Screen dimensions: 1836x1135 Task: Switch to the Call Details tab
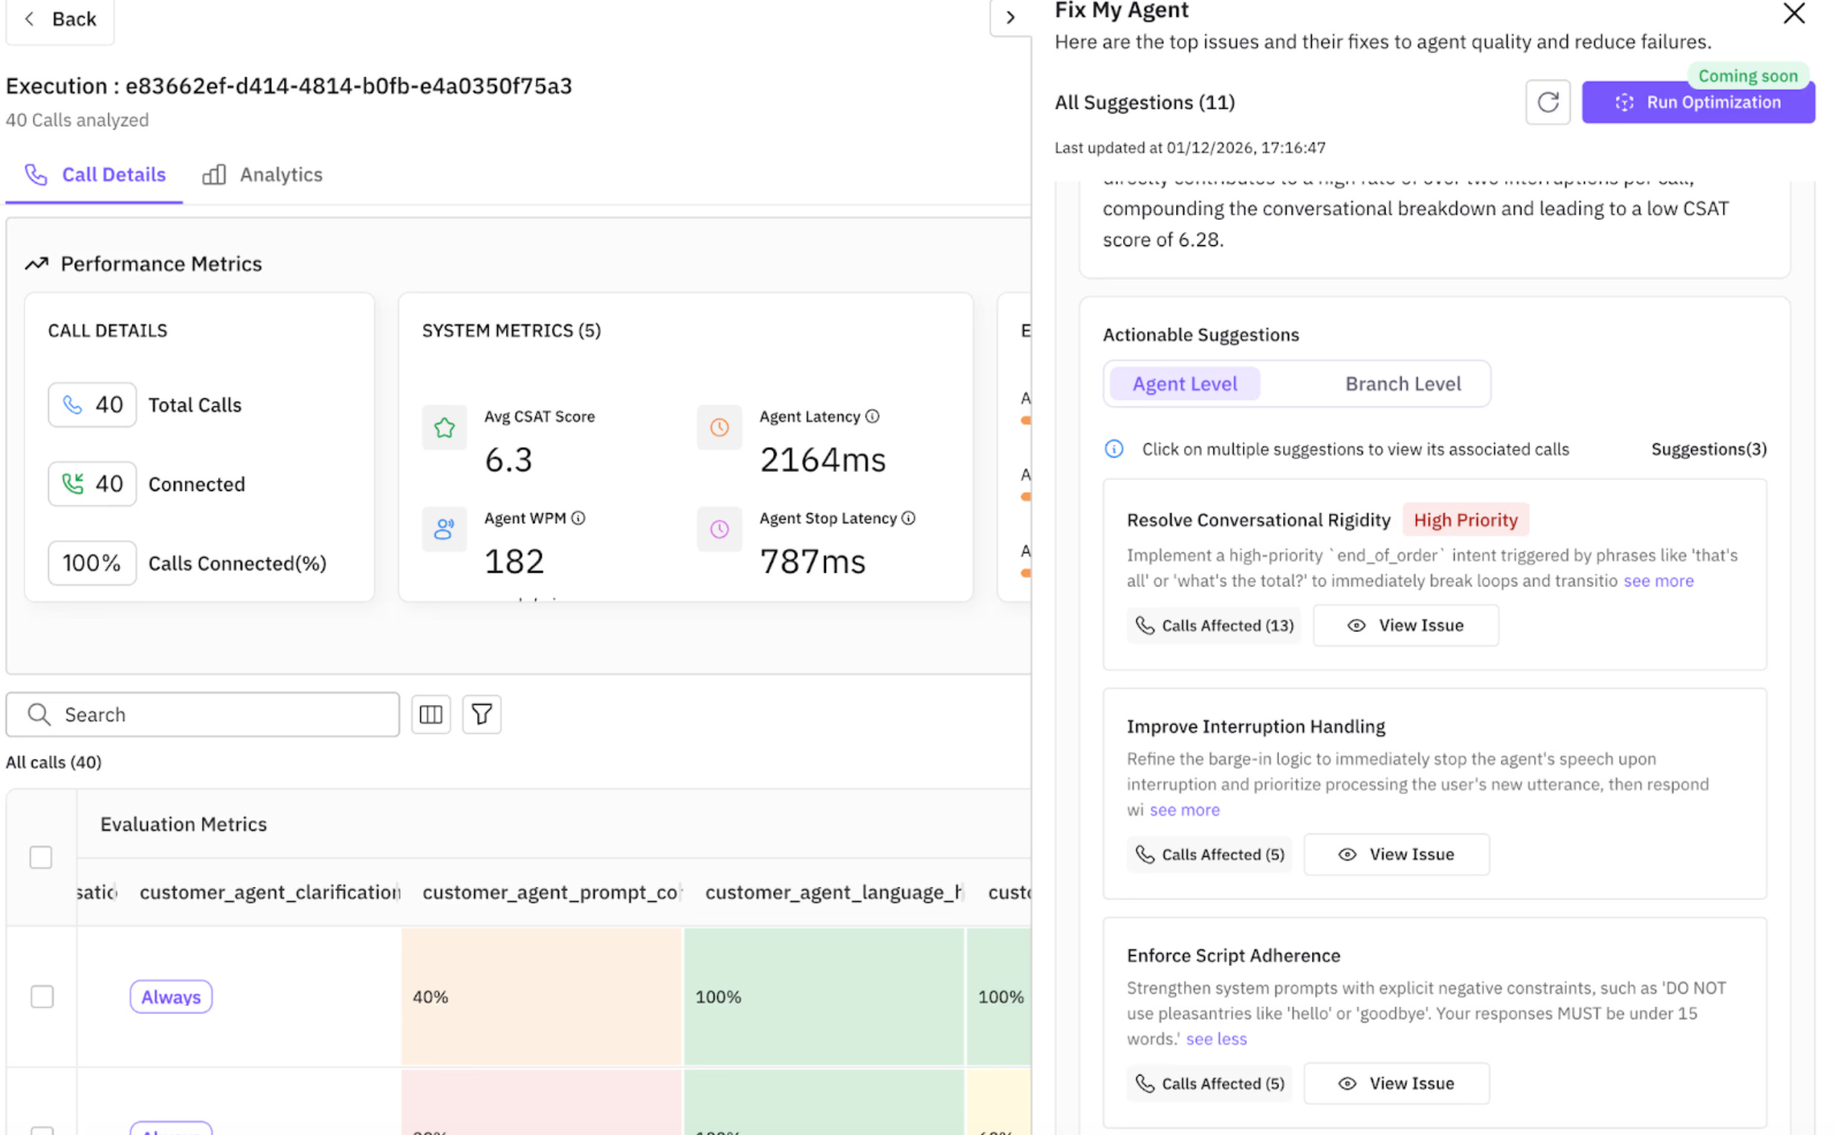tap(94, 175)
